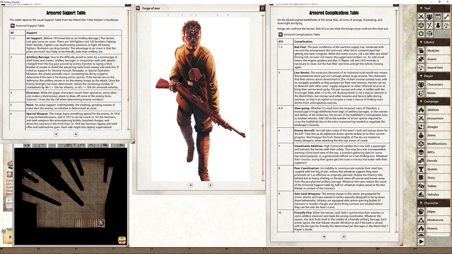Open the music note tool icon
The width and height of the screenshot is (452, 254).
(x=446, y=25)
